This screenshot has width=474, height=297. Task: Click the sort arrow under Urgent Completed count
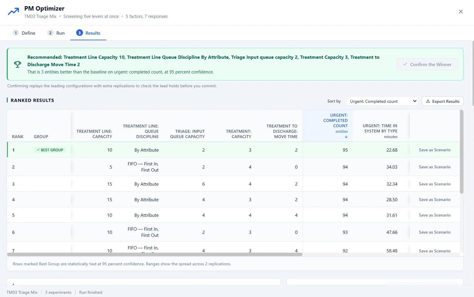coord(346,137)
